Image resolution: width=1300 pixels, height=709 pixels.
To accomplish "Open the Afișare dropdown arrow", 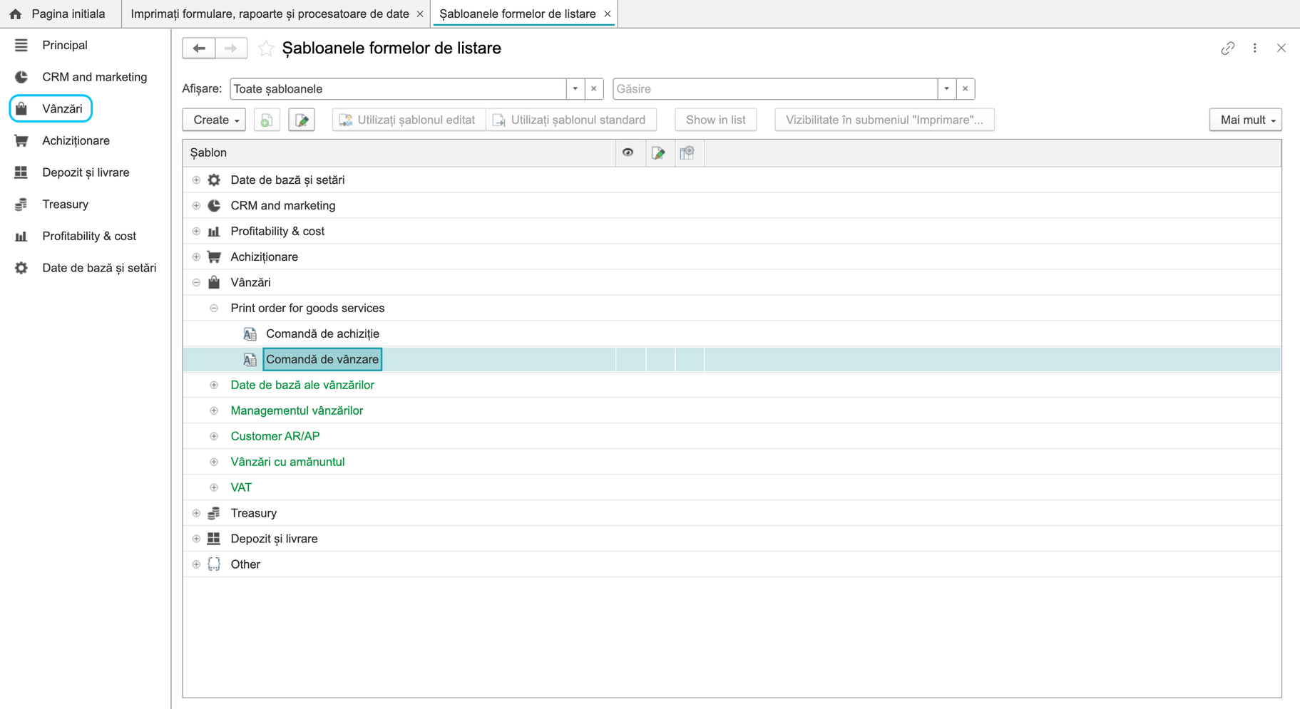I will point(575,89).
